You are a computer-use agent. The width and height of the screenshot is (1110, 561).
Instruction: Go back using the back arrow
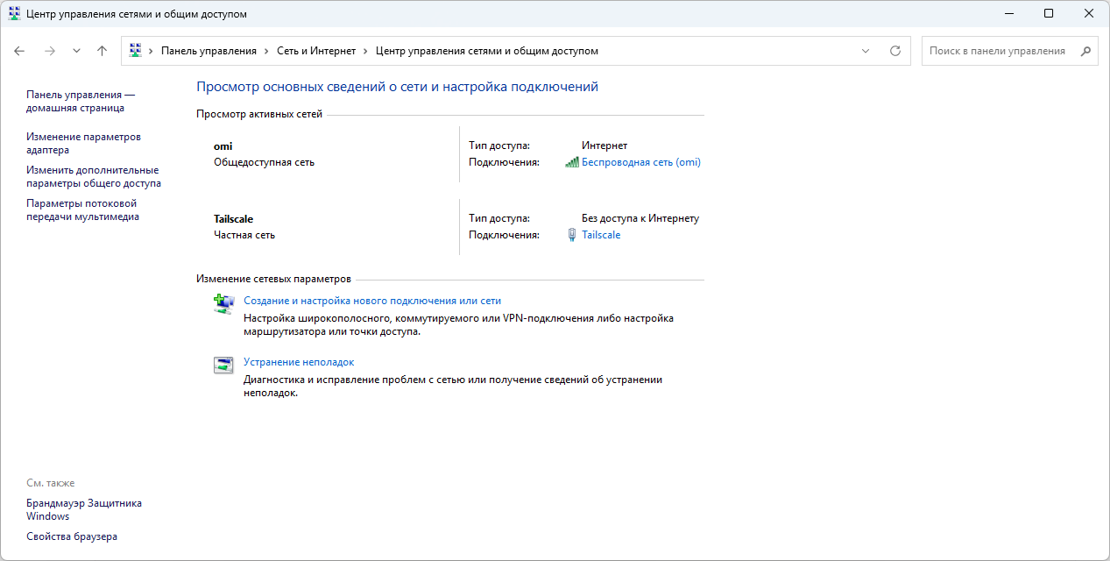pos(19,51)
